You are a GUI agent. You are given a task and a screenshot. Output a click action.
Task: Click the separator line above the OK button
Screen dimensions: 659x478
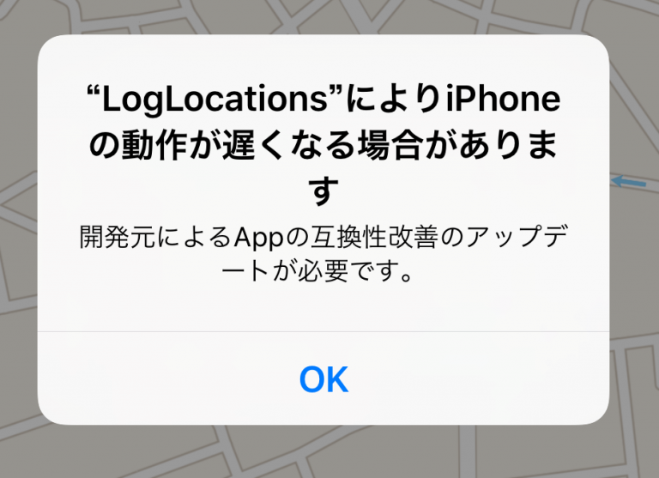(x=323, y=332)
